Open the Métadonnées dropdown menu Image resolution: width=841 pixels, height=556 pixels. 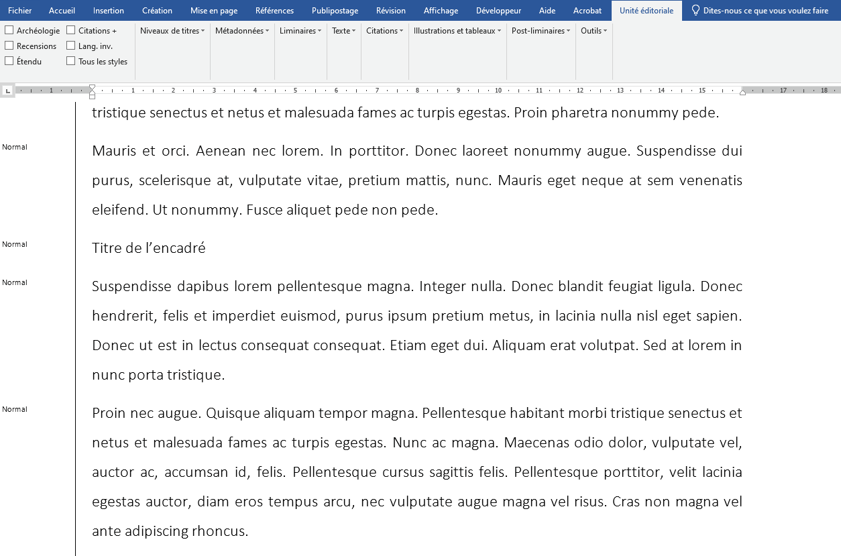point(242,31)
